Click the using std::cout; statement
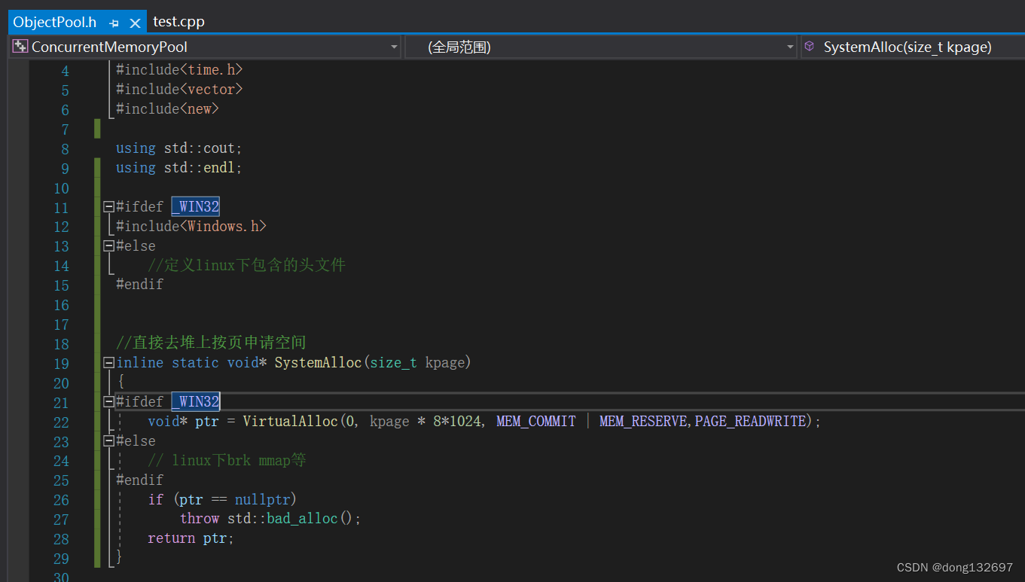Viewport: 1025px width, 582px height. (179, 148)
